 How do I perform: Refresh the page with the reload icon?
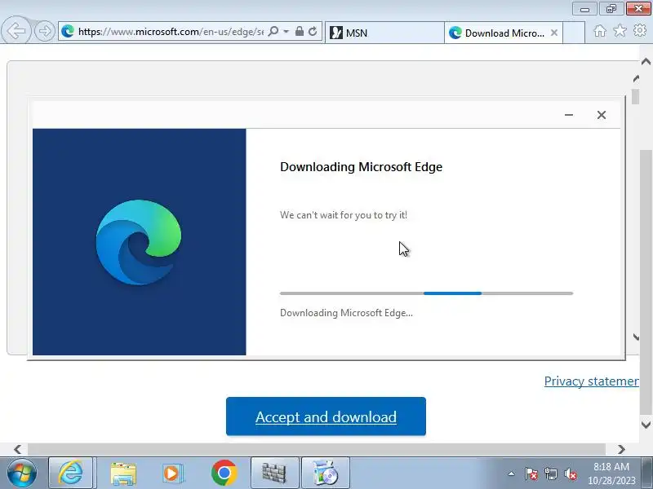[313, 31]
